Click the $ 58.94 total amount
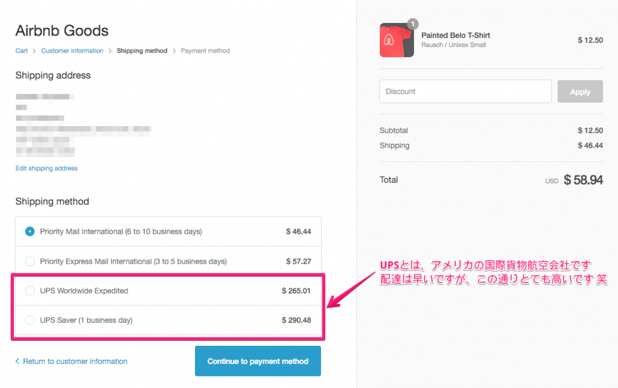618x388 pixels. click(x=584, y=180)
